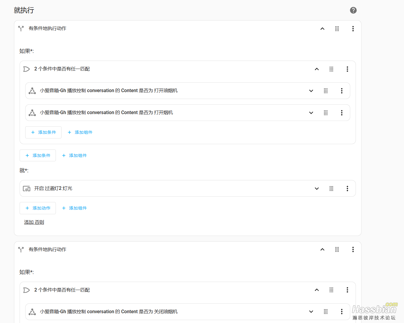Open the three-dot menu of the second 有条件地执行动作 card

tap(353, 250)
